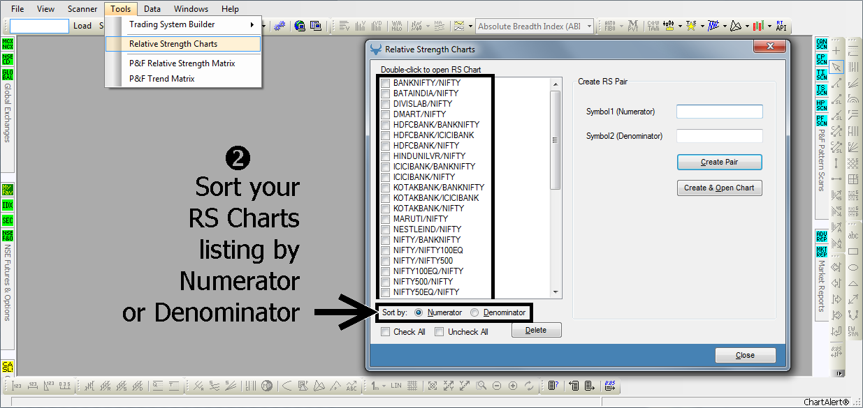Click the HP SCN scan icon
The width and height of the screenshot is (863, 408).
(x=822, y=105)
